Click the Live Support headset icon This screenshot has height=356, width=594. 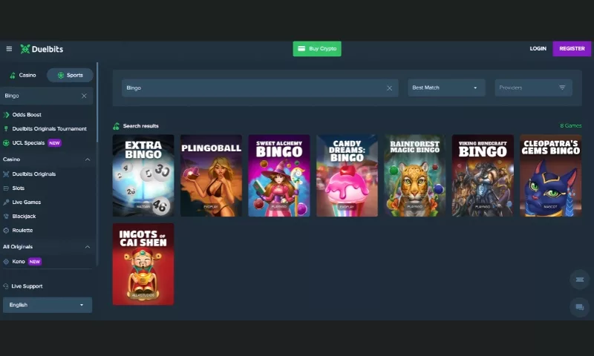coord(6,286)
